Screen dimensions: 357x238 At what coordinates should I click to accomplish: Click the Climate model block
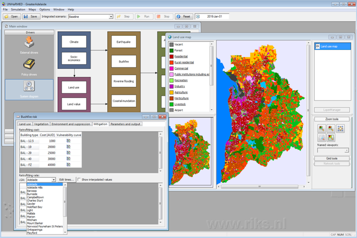pos(74,42)
